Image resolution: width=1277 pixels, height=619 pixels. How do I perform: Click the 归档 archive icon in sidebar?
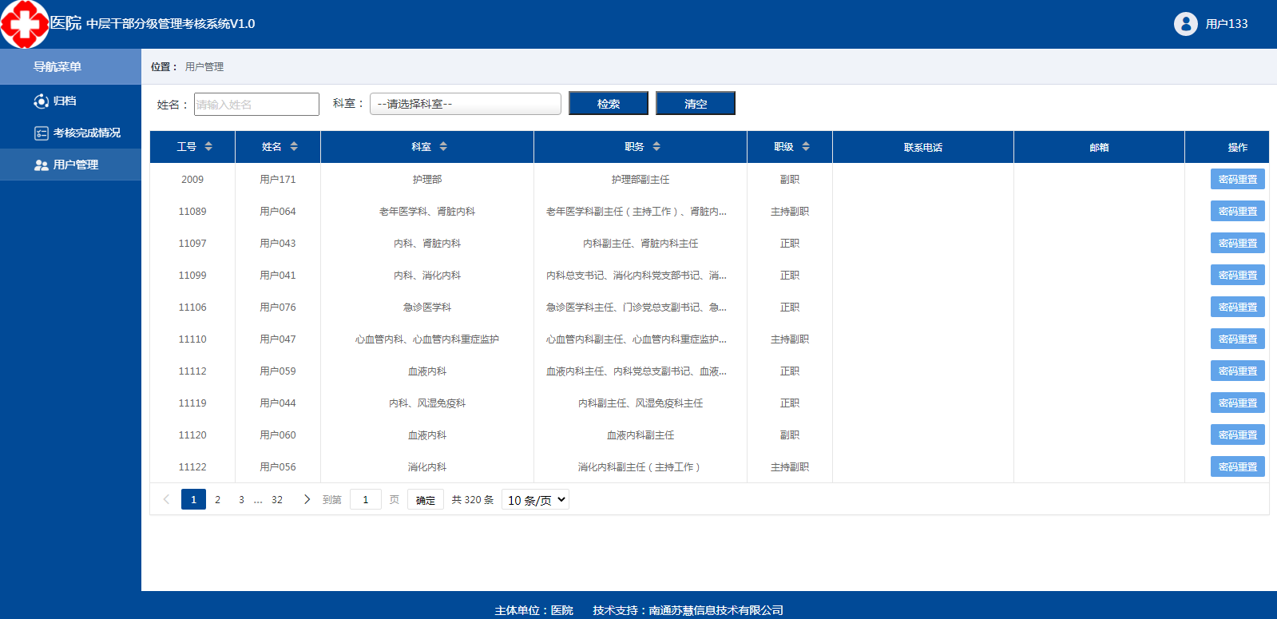pyautogui.click(x=42, y=101)
